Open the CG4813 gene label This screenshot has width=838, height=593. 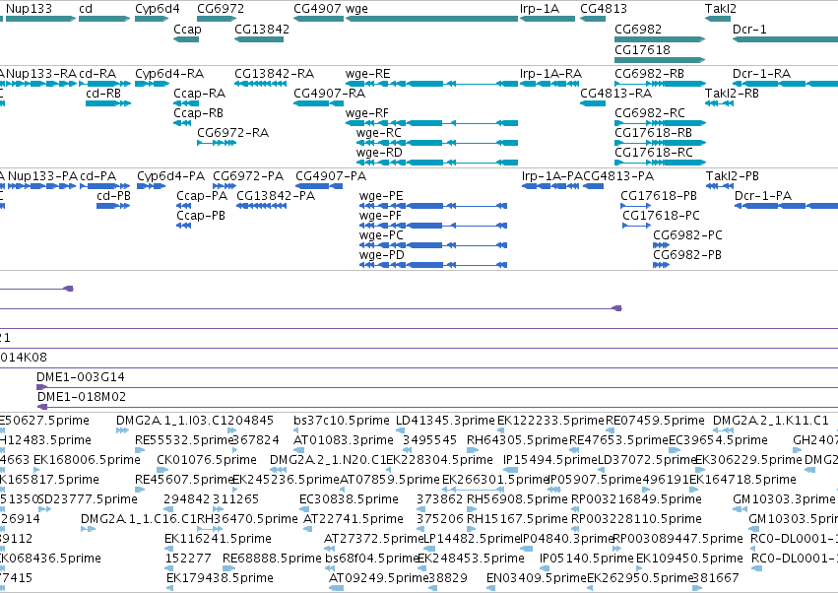pos(604,9)
